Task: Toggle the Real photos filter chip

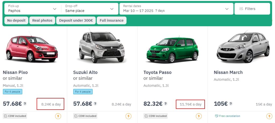Action: (x=42, y=20)
